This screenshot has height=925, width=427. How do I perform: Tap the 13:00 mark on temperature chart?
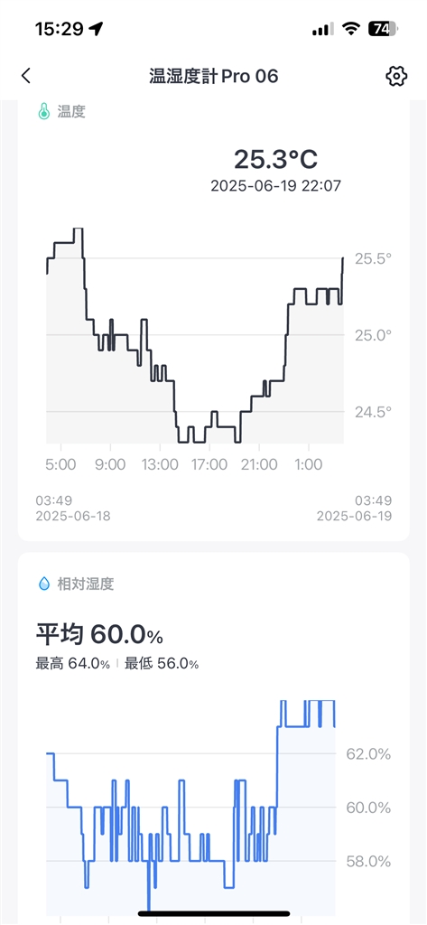[x=160, y=464]
